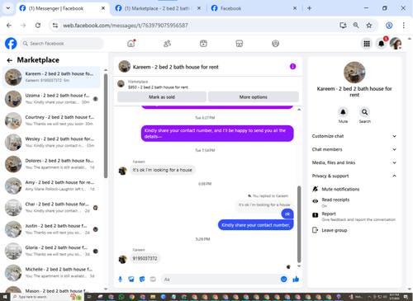Open Dolores conversation in chat list

(x=52, y=164)
